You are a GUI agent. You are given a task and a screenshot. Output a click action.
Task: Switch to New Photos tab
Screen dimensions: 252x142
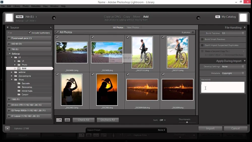click(x=133, y=28)
